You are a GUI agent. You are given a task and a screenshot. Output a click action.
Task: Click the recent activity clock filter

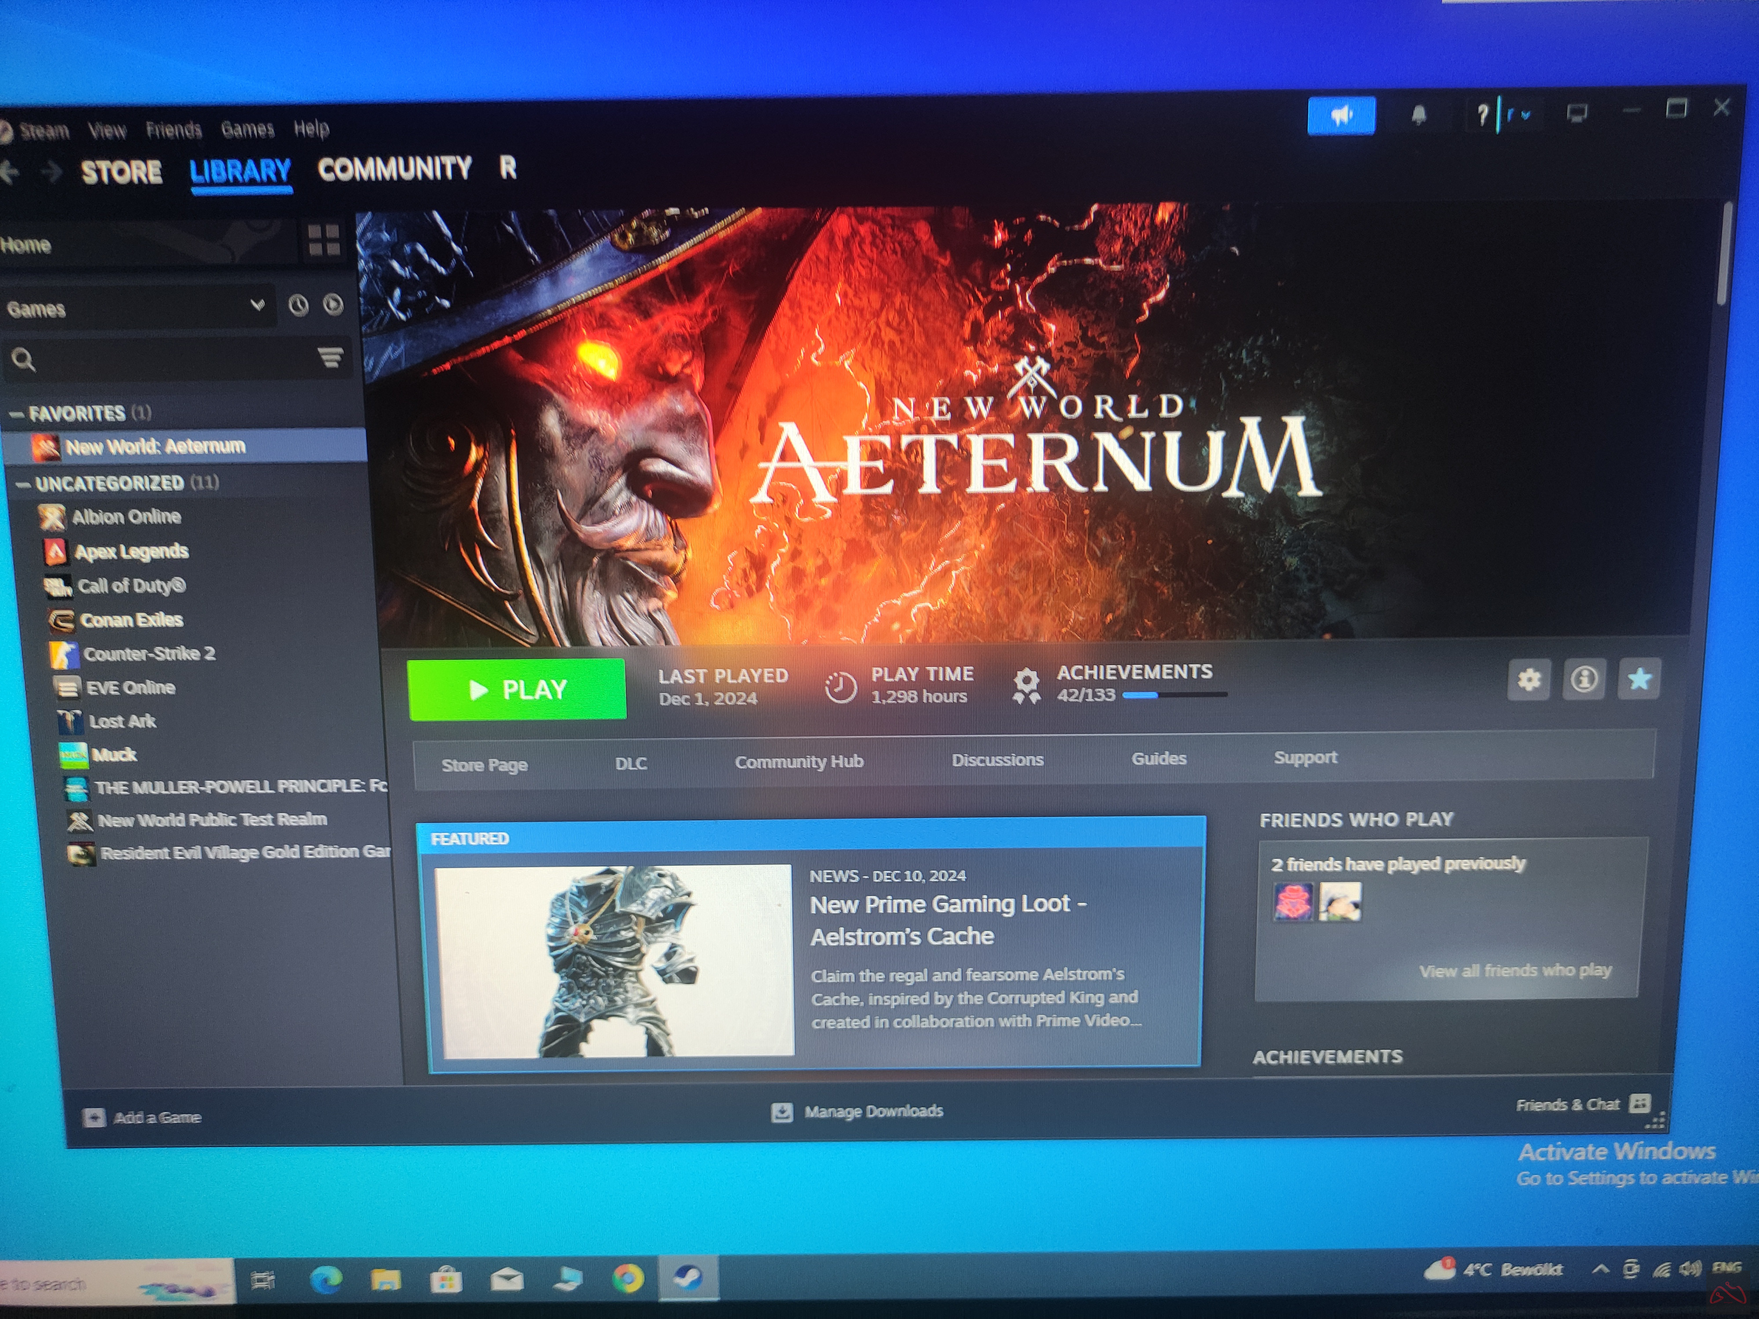point(298,305)
